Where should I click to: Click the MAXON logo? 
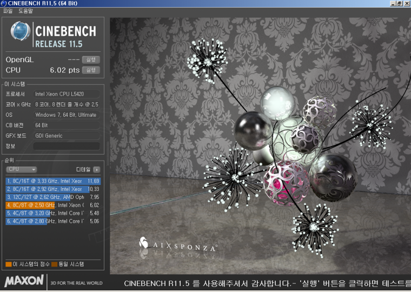24,281
